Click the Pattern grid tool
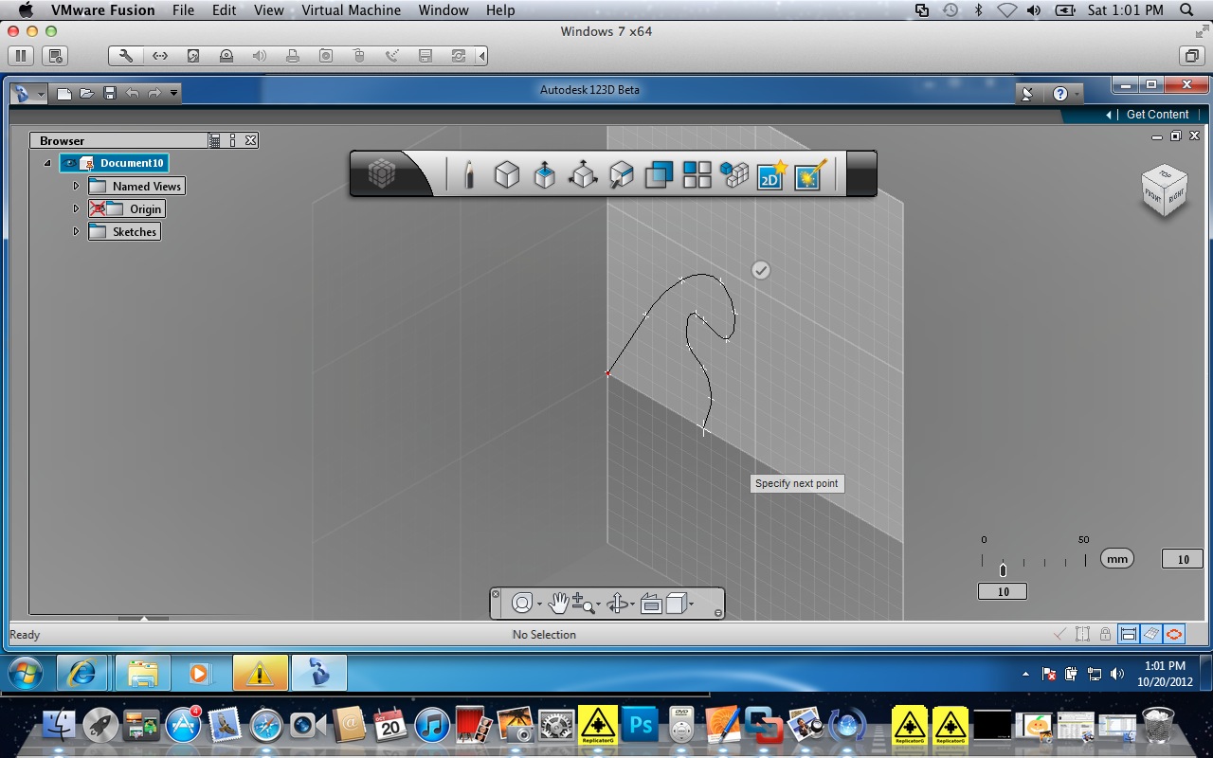 coord(697,174)
